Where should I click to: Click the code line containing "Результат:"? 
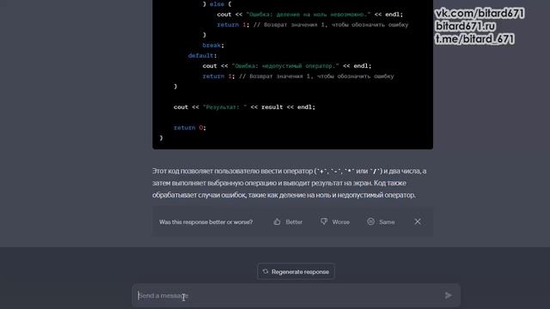click(x=244, y=107)
